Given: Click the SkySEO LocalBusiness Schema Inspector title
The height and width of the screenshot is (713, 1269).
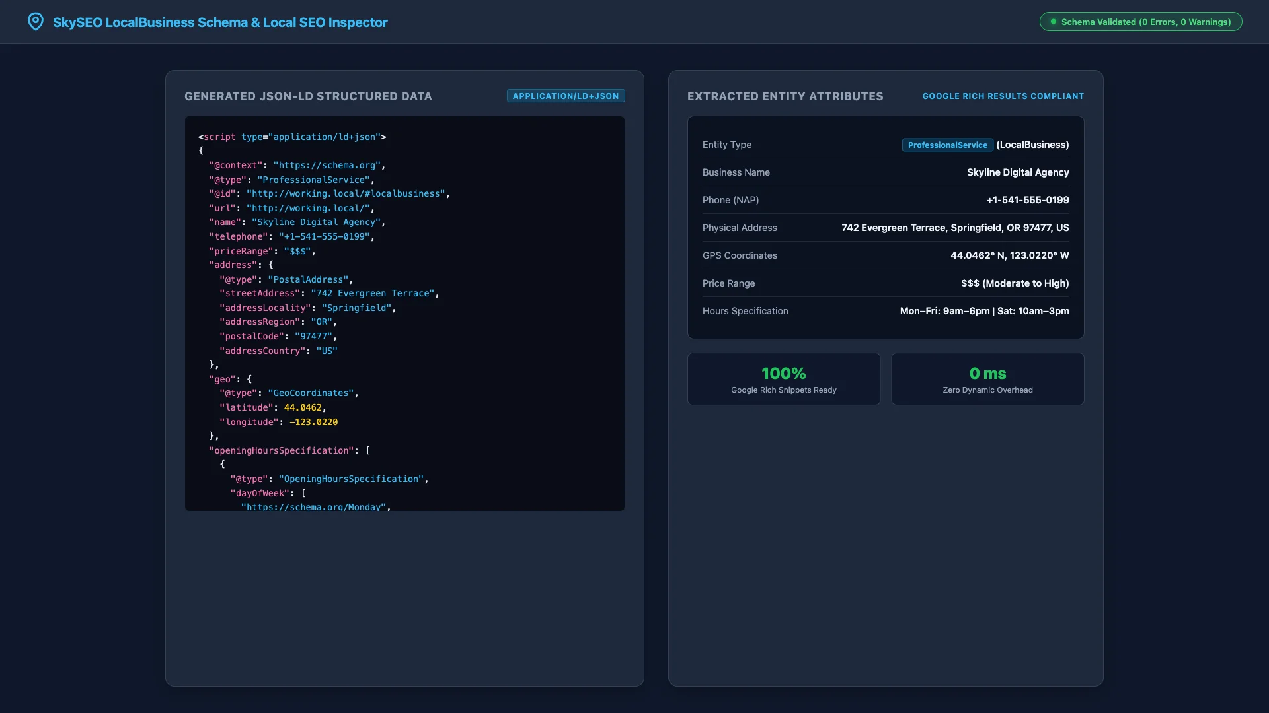Looking at the screenshot, I should [x=220, y=22].
